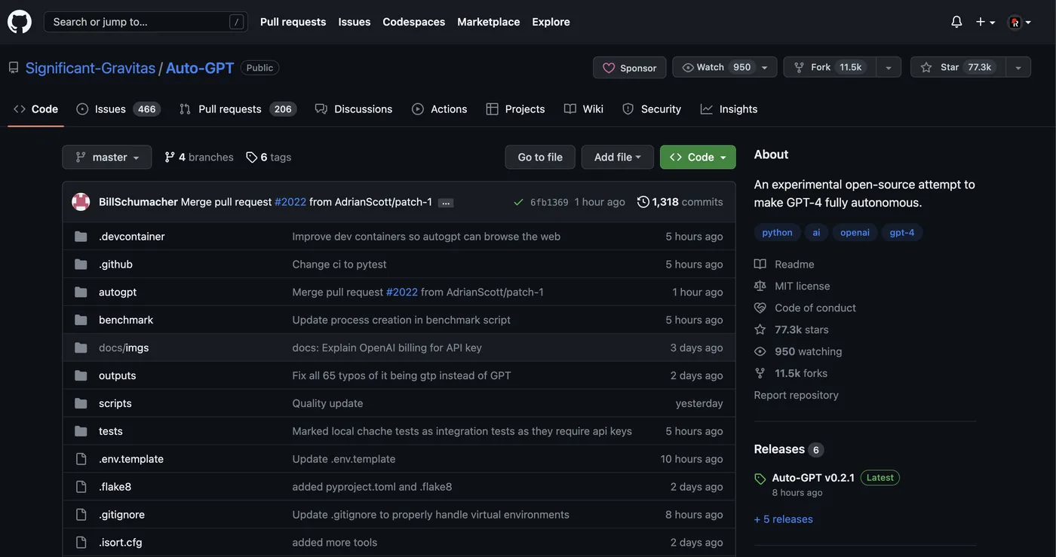Open the outputs folder

click(117, 375)
